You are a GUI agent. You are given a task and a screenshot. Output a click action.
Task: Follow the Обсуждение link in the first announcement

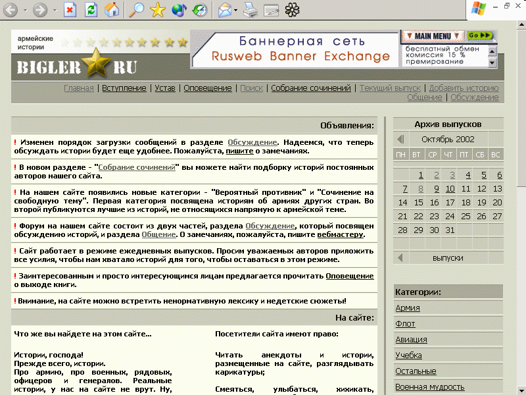tap(252, 142)
